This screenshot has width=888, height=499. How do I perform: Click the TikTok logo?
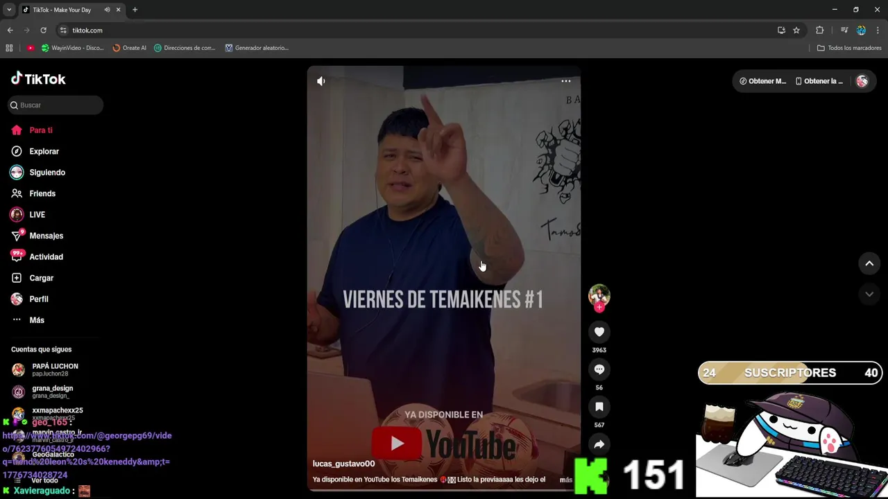click(x=38, y=79)
